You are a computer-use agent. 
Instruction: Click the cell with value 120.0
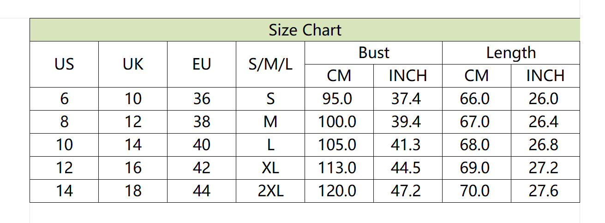[x=339, y=191]
